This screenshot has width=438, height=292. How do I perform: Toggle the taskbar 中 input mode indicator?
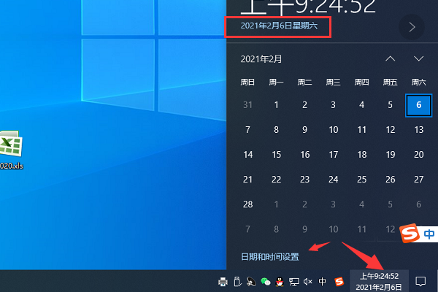coord(322,281)
